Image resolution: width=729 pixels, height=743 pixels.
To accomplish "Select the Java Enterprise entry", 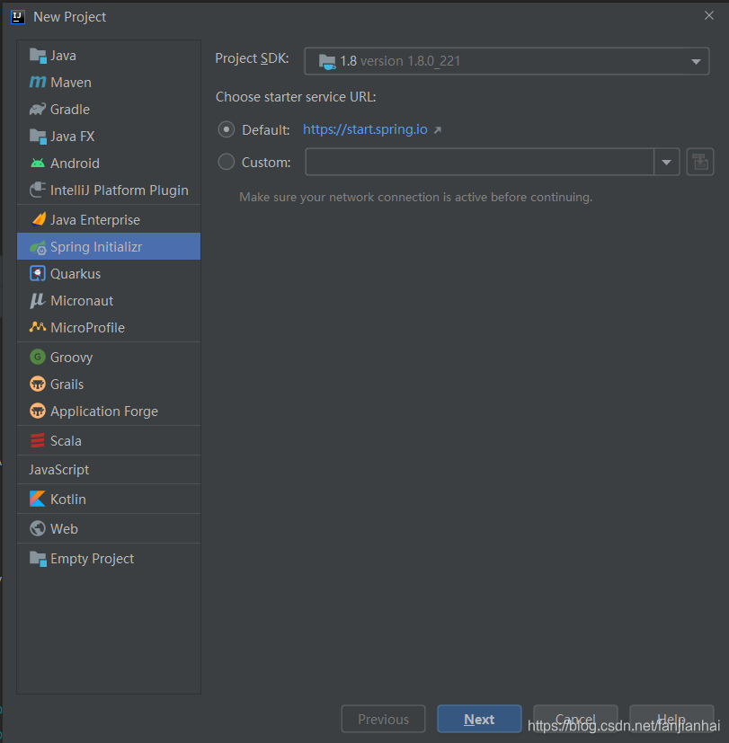I will 109,220.
